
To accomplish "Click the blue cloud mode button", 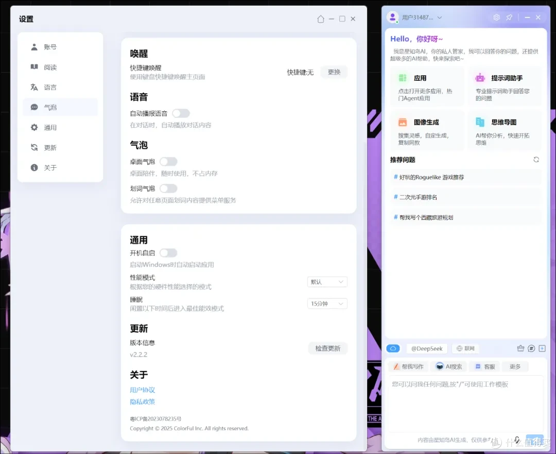I will [x=393, y=348].
